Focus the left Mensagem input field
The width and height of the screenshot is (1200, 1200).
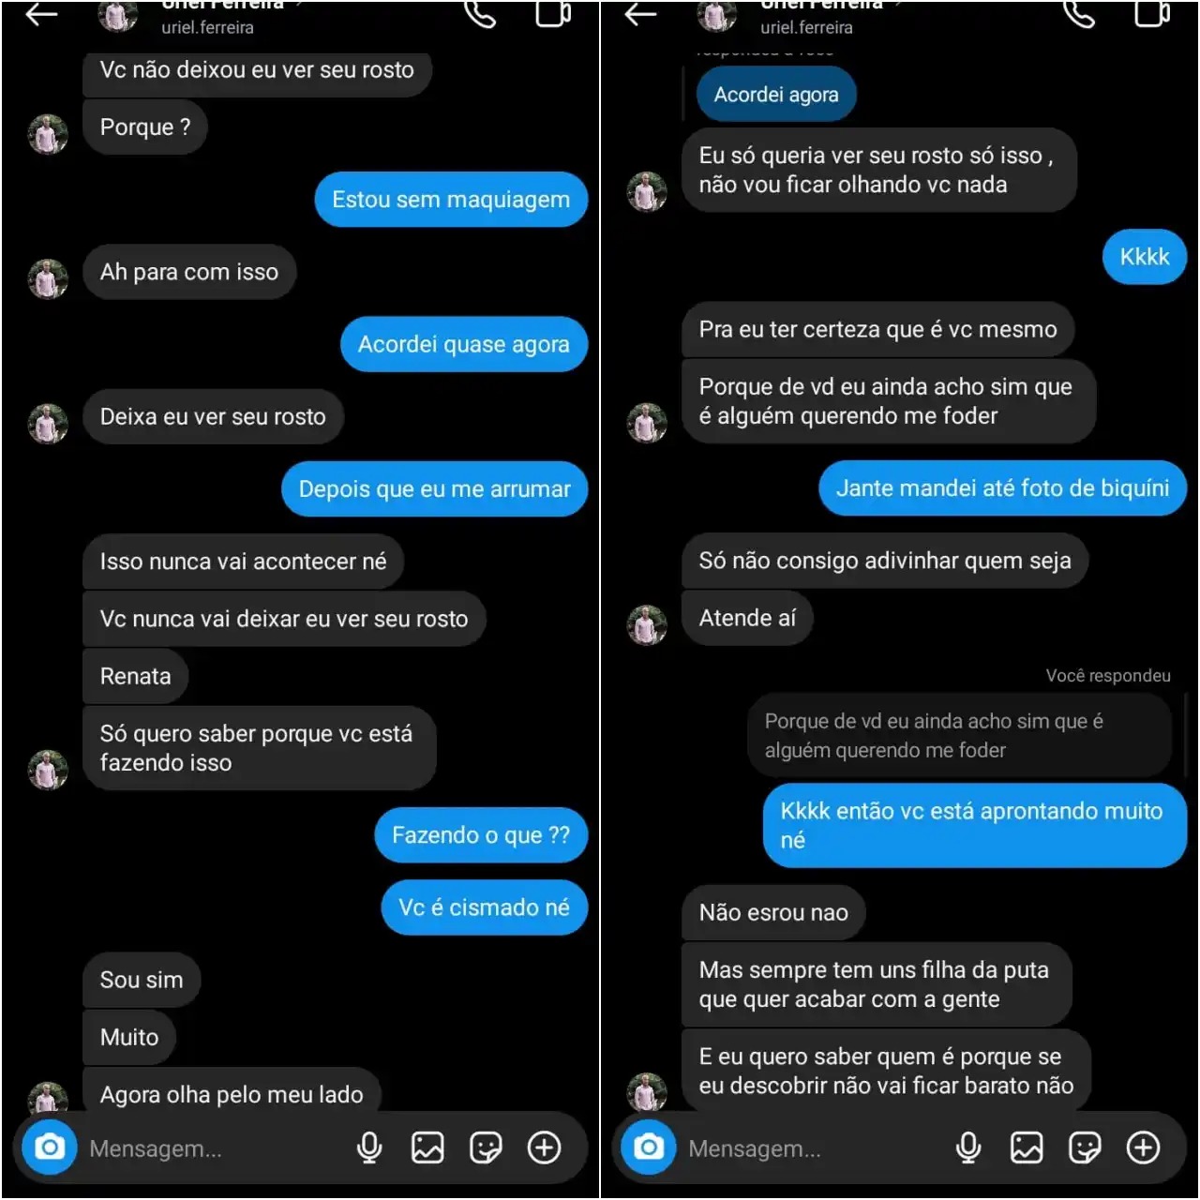[x=216, y=1148]
